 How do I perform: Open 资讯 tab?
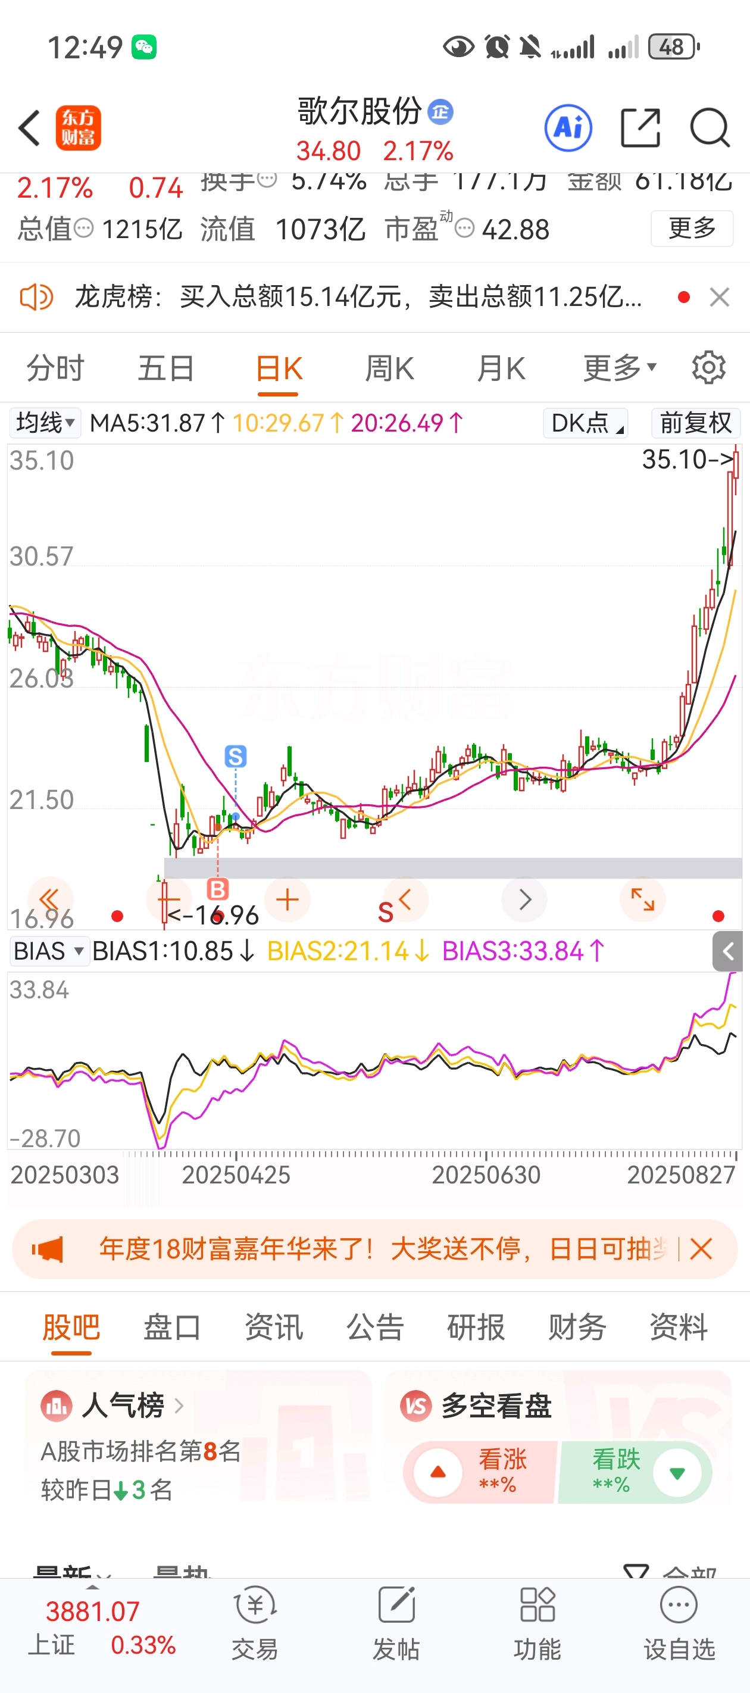coord(273,1326)
